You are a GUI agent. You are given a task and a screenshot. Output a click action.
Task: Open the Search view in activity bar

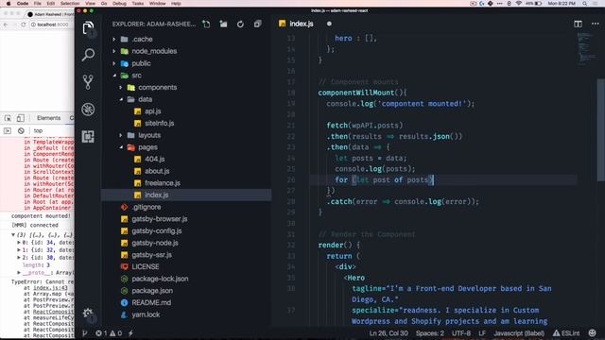pyautogui.click(x=88, y=55)
